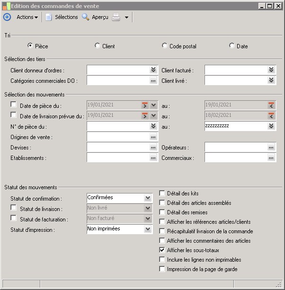Check Détail des articles assemblés

coord(162,202)
